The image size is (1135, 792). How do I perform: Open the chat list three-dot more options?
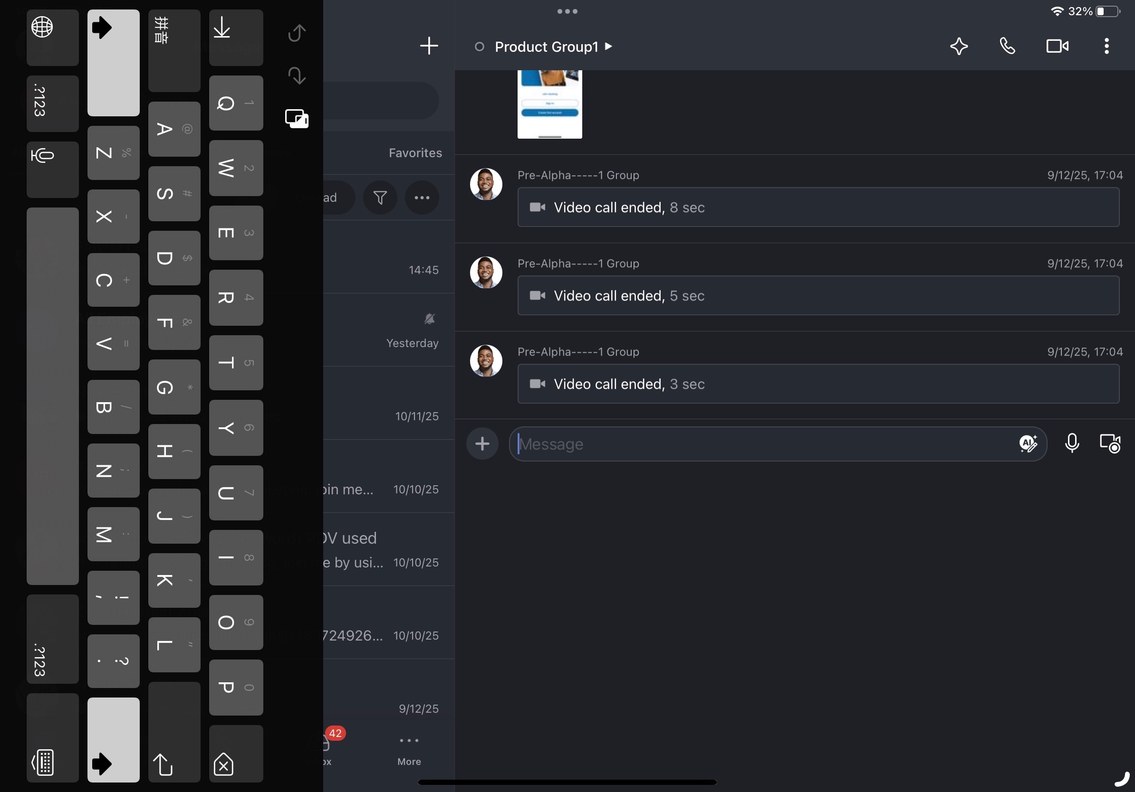[422, 198]
